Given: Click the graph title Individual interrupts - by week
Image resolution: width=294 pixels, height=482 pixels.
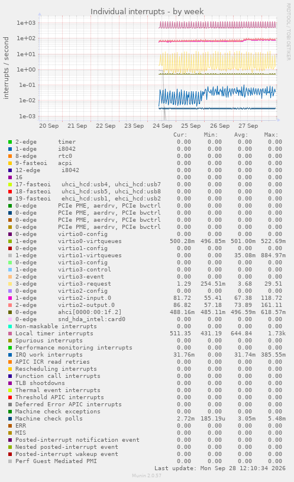Looking at the screenshot, I should [x=147, y=12].
